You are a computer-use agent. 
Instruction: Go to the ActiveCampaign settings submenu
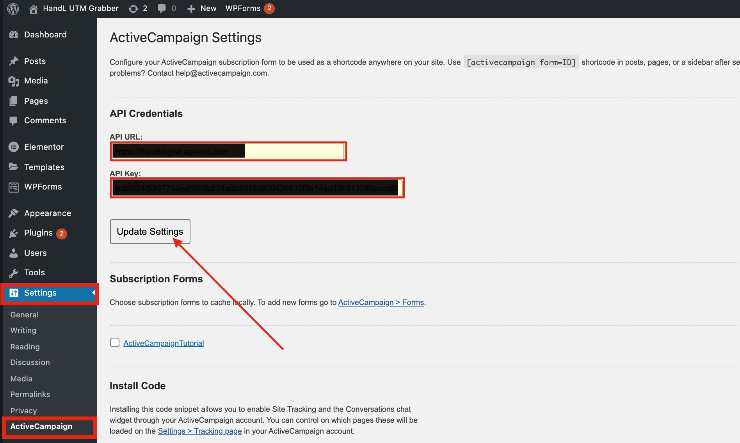[x=41, y=426]
